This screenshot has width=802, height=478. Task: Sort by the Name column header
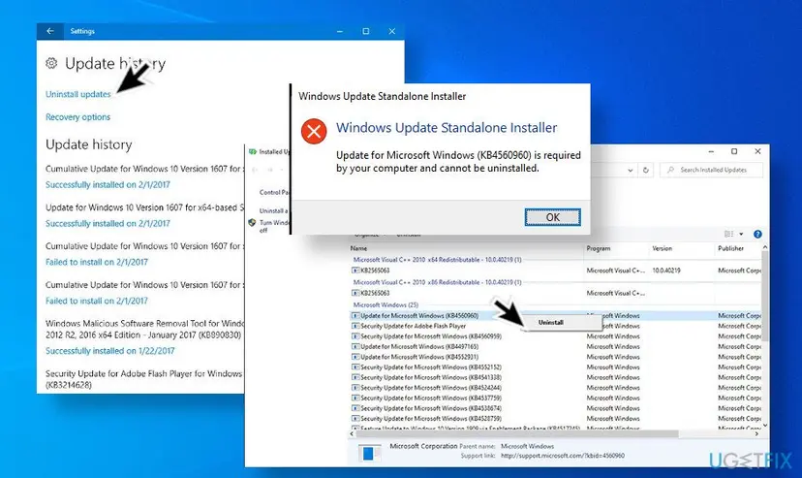358,248
